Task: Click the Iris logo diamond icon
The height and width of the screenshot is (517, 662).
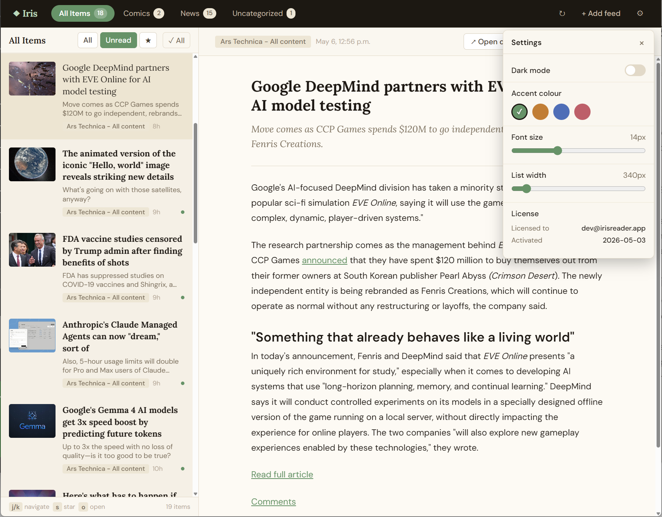Action: click(x=16, y=13)
